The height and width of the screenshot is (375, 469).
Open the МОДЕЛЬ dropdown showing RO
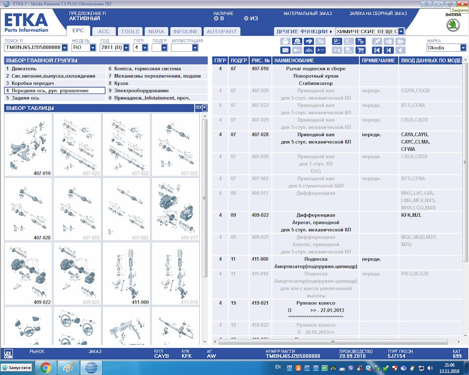tap(93, 47)
